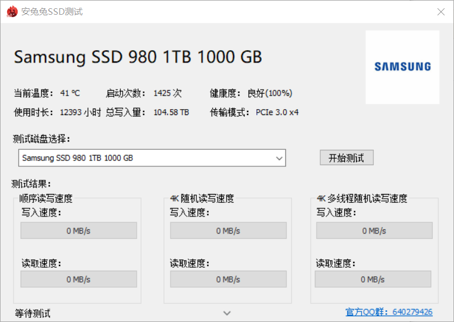Click the 启动次数 1425 次 value
Viewport: 454px width, 322px height.
click(167, 93)
